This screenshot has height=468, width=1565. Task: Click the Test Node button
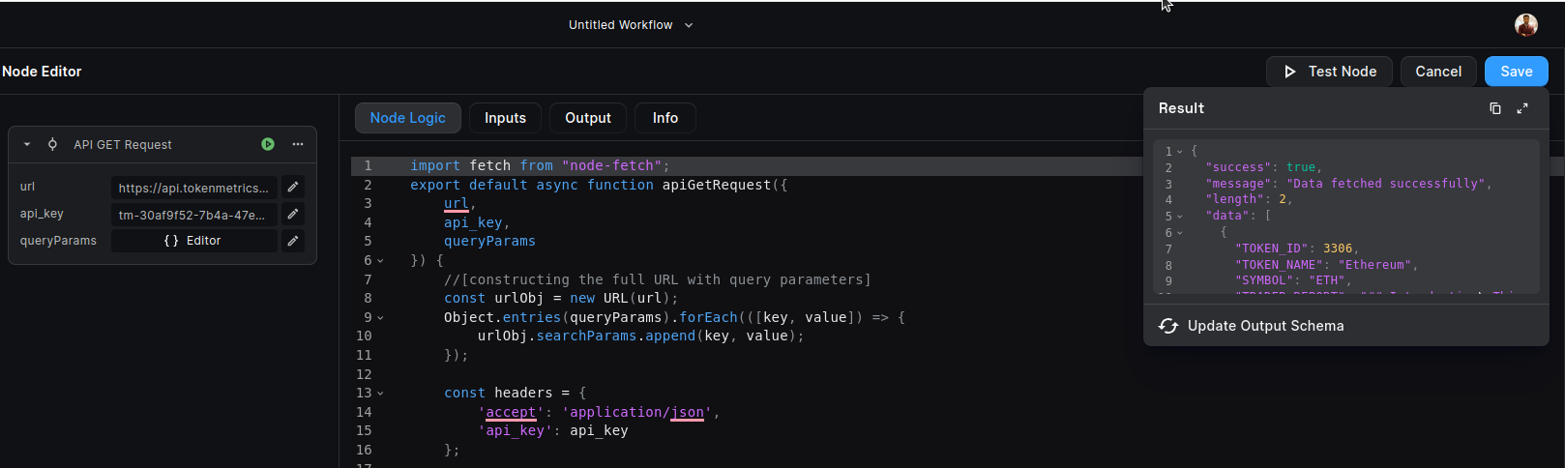1329,72
